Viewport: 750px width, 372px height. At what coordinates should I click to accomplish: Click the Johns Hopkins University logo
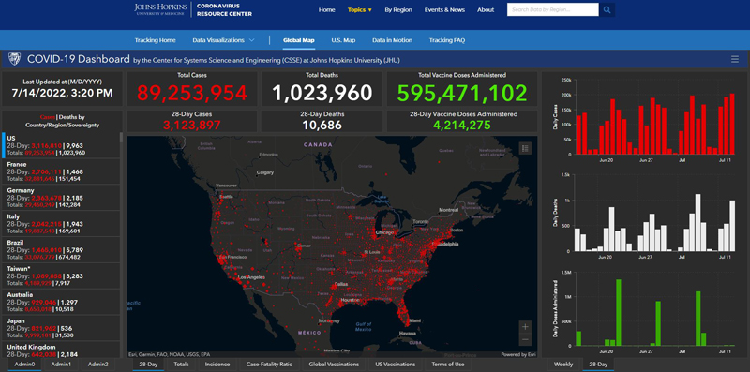click(160, 9)
